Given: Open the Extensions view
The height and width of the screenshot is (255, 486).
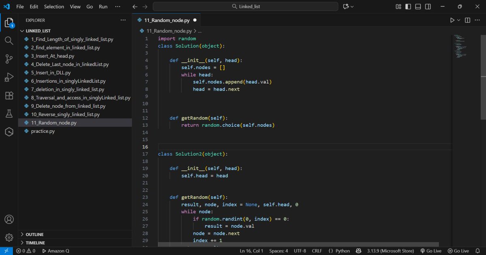Looking at the screenshot, I should click(x=9, y=96).
